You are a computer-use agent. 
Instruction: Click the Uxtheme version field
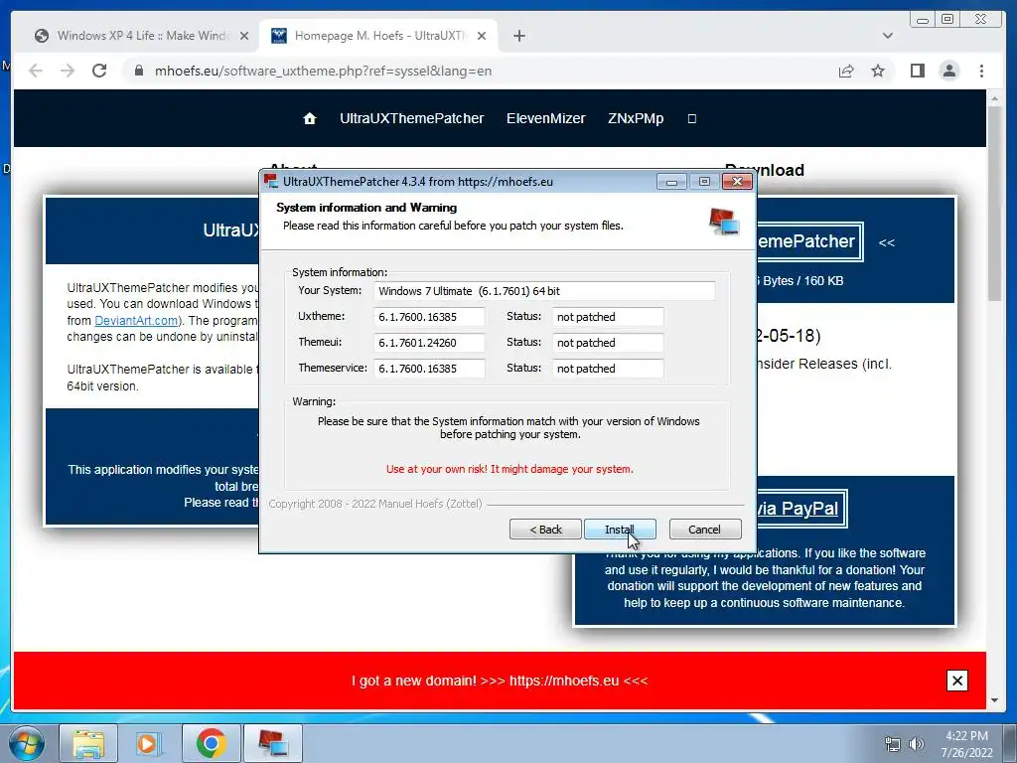click(x=429, y=317)
